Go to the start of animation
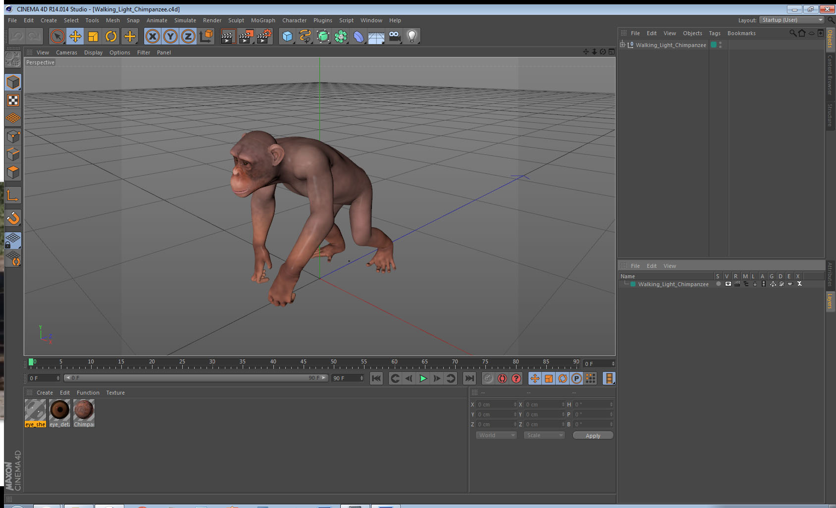Viewport: 836px width, 508px height. point(376,378)
